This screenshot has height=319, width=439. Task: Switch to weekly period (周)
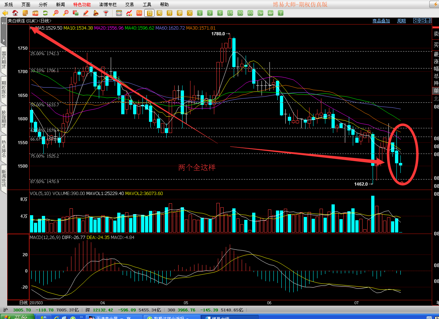[x=159, y=13]
